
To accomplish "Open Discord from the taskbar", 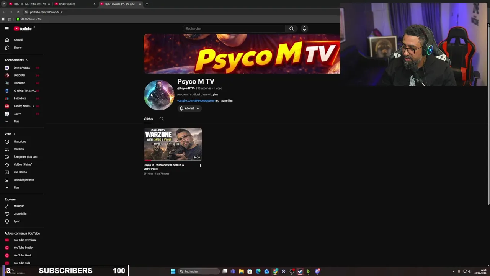I will (x=317, y=271).
